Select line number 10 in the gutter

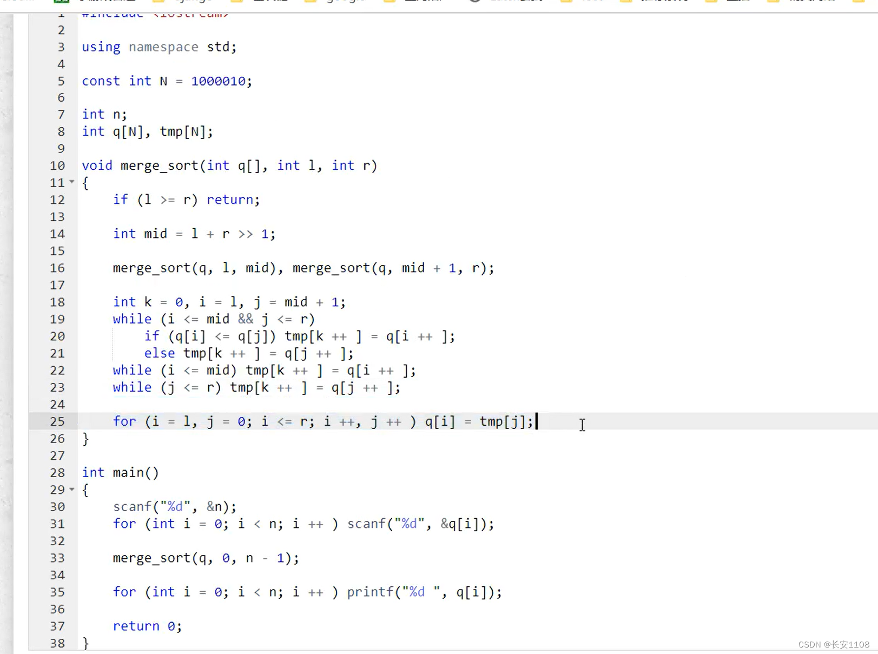[x=57, y=166]
